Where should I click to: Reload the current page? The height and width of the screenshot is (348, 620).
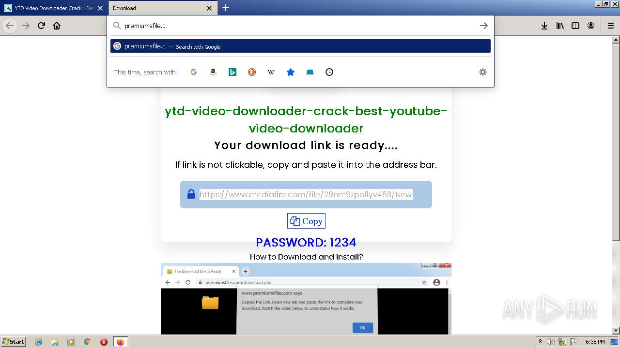[x=41, y=26]
